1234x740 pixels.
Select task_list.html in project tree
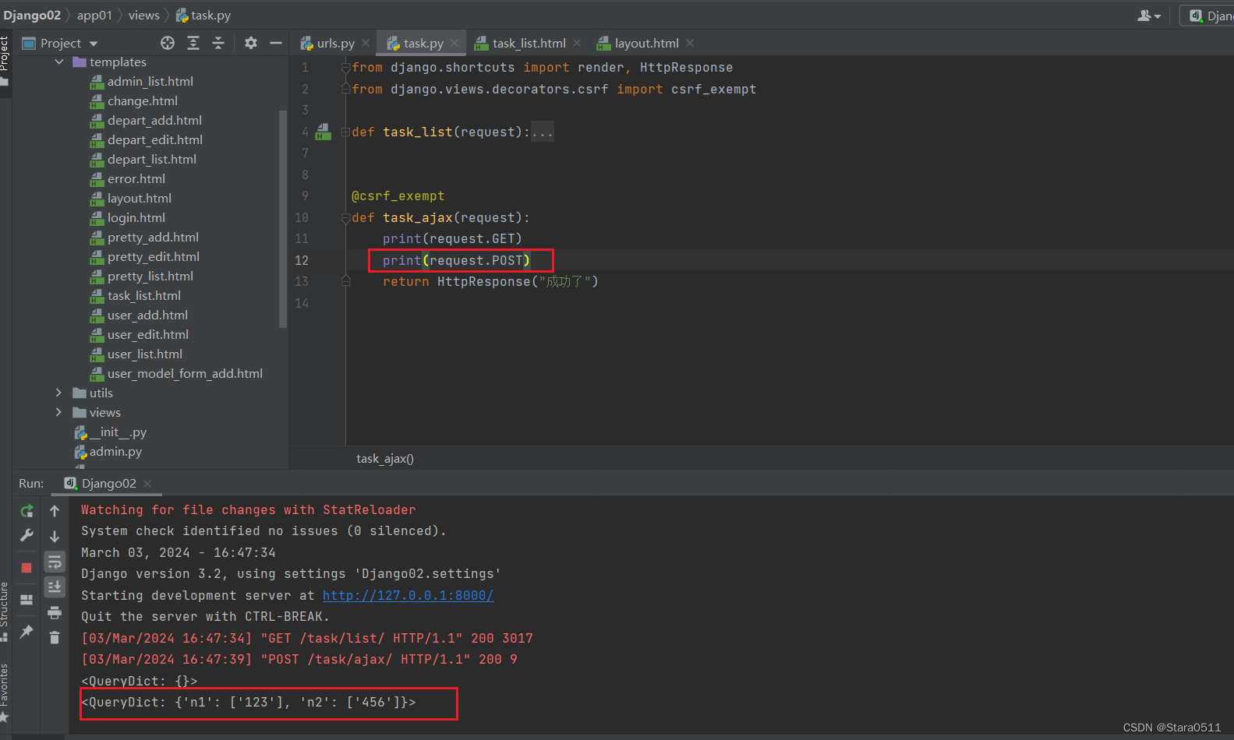tap(135, 295)
